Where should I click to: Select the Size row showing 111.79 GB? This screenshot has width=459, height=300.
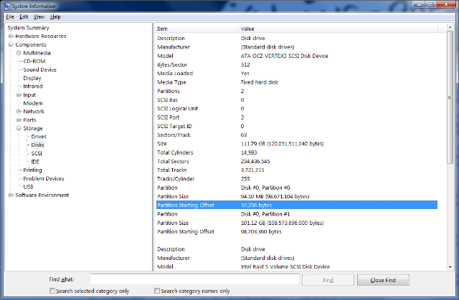pyautogui.click(x=297, y=144)
